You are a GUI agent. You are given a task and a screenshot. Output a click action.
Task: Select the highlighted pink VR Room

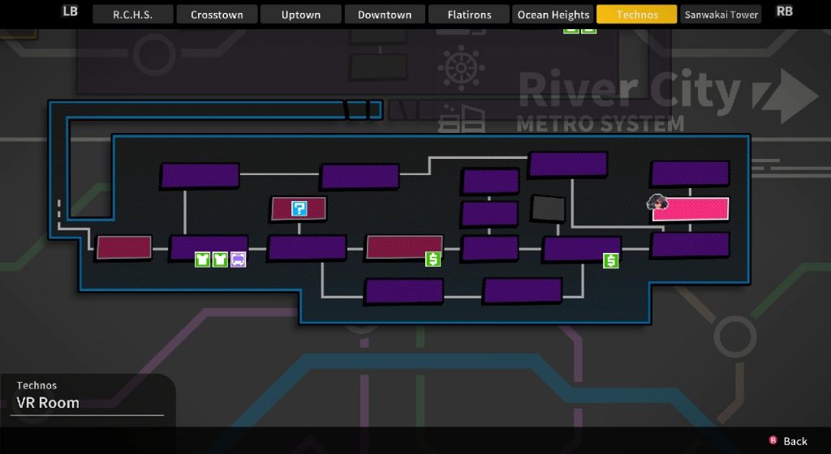[x=691, y=209]
